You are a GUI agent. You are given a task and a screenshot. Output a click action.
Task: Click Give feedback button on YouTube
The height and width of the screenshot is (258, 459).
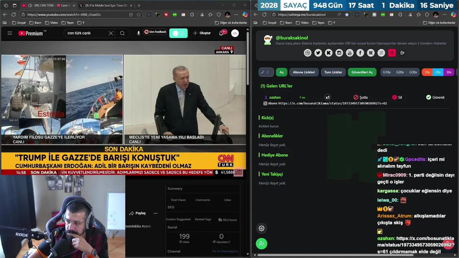click(x=155, y=32)
